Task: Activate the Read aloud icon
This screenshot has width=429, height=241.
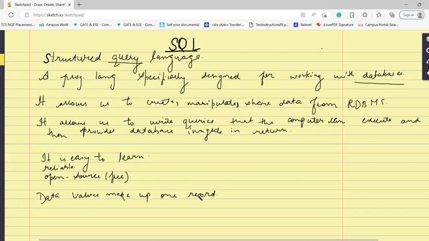Action: (x=314, y=15)
